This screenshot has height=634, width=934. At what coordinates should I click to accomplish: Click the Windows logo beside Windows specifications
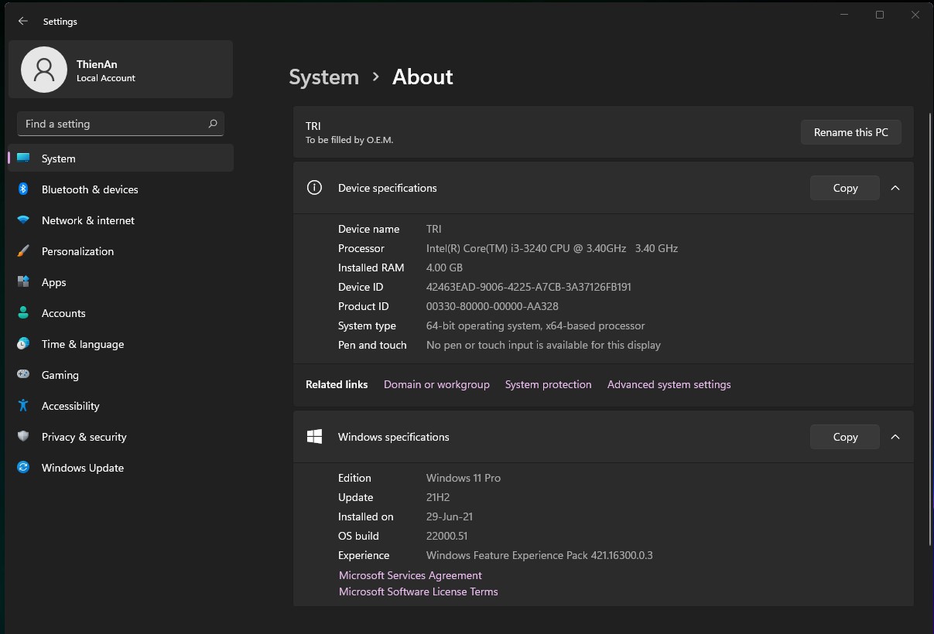tap(314, 437)
